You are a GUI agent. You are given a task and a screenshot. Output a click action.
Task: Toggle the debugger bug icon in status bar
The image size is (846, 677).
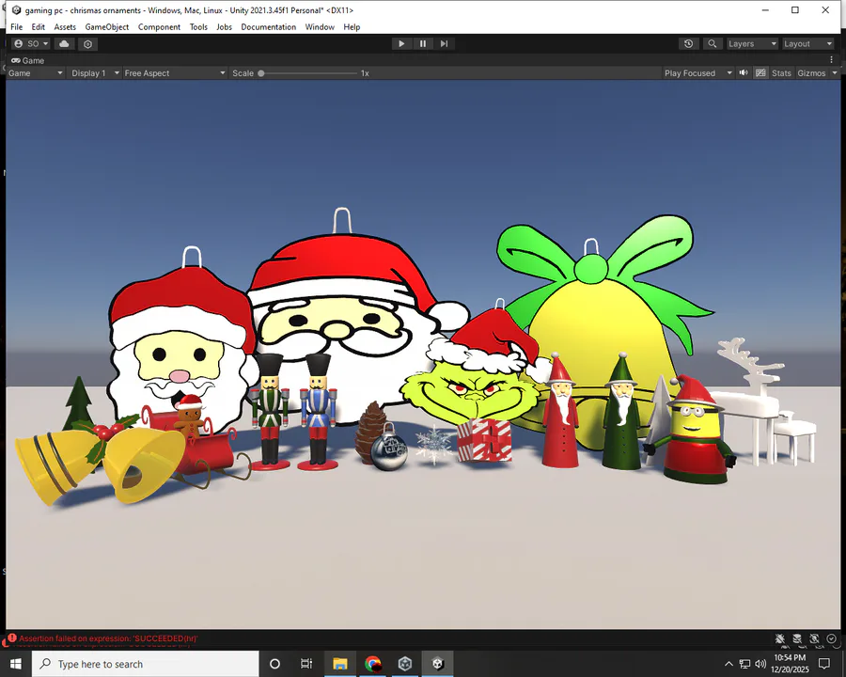[779, 638]
